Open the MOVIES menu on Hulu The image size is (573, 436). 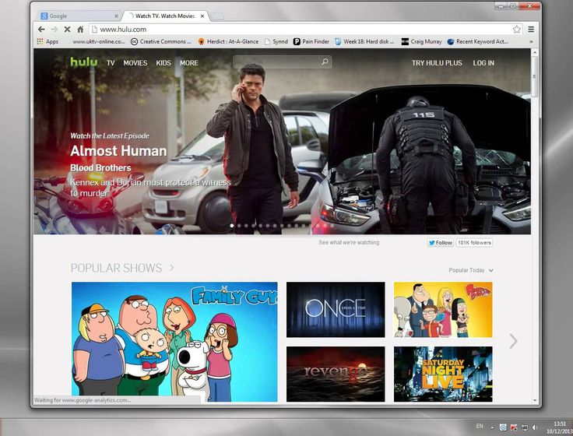tap(135, 63)
